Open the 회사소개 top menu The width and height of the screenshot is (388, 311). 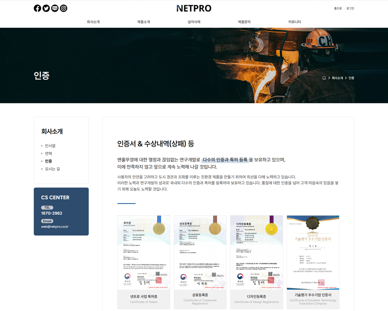[x=93, y=22]
